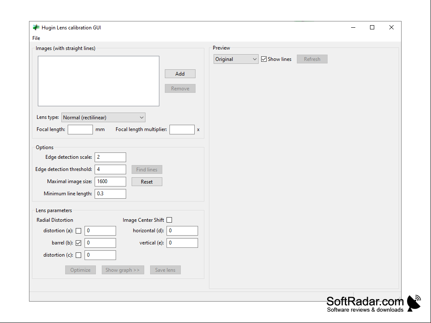Viewport: 431px width, 323px height.
Task: Uncheck the barrel (b) checkbox
Action: point(79,243)
